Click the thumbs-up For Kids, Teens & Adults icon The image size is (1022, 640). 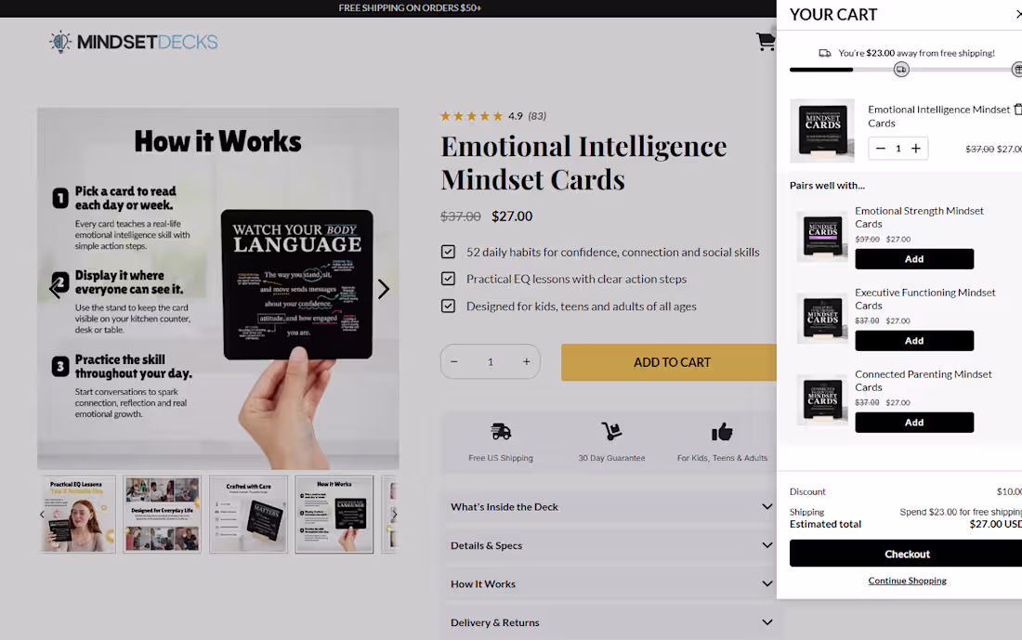[x=722, y=431]
